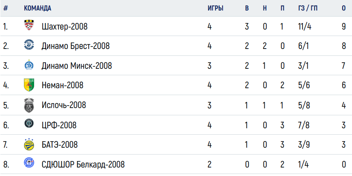
Task: Click the Шахтер-2008 club logo
Action: tap(29, 25)
